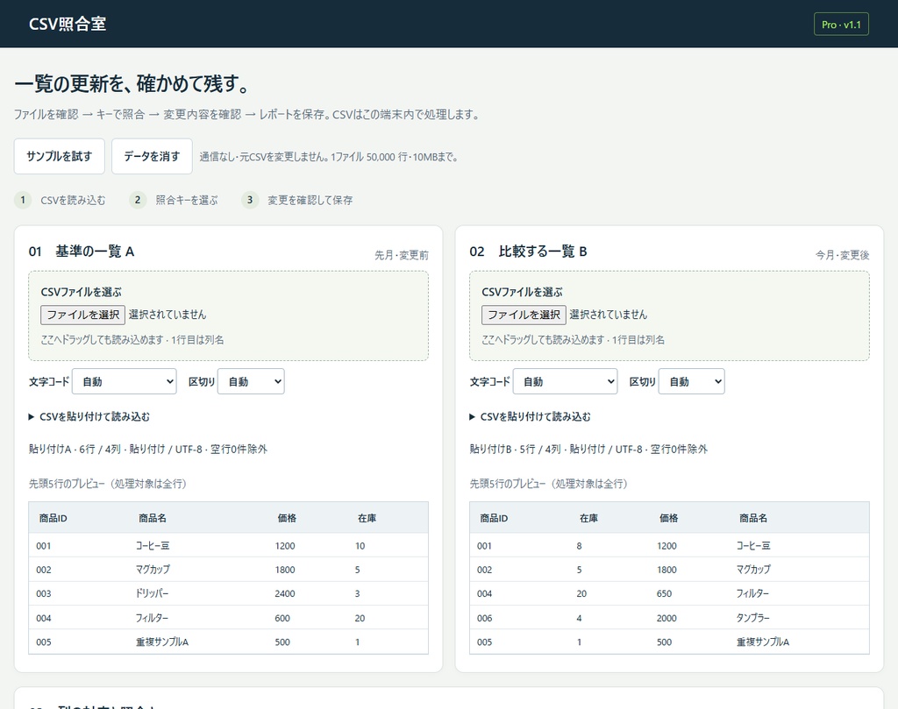Click stock value 10 in table A
This screenshot has height=709, width=898.
360,546
